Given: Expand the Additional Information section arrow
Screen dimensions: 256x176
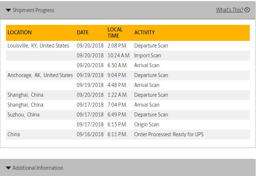Looking at the screenshot, I should point(8,168).
